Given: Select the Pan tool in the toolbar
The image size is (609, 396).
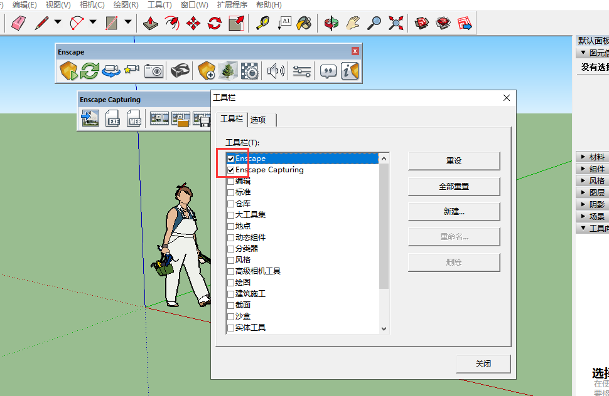Looking at the screenshot, I should tap(353, 23).
